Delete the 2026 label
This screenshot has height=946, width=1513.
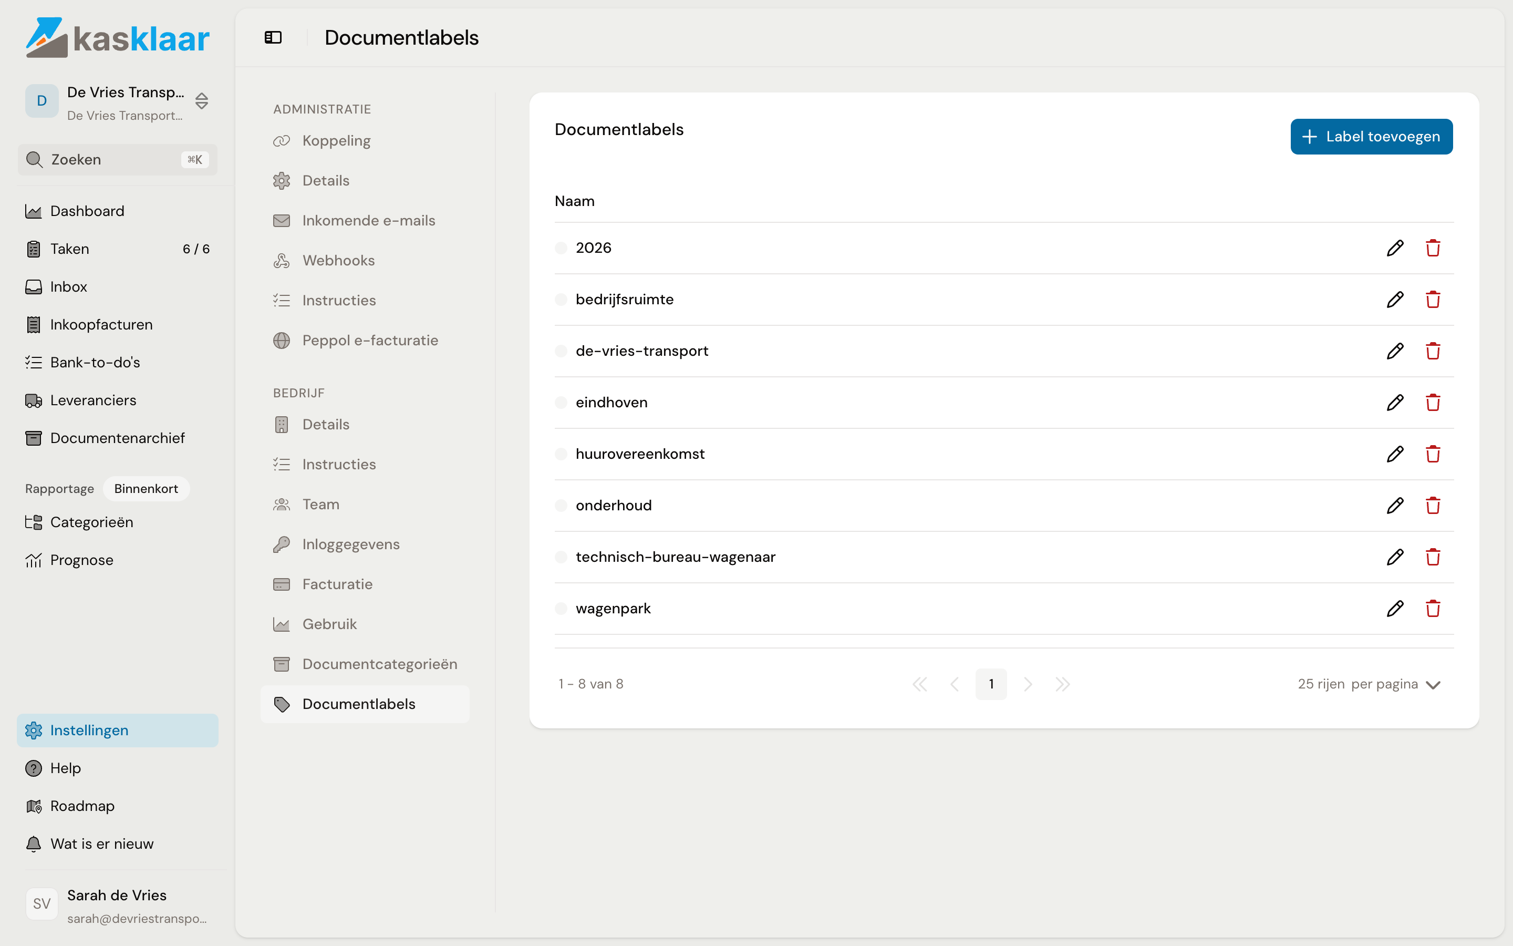pyautogui.click(x=1433, y=248)
